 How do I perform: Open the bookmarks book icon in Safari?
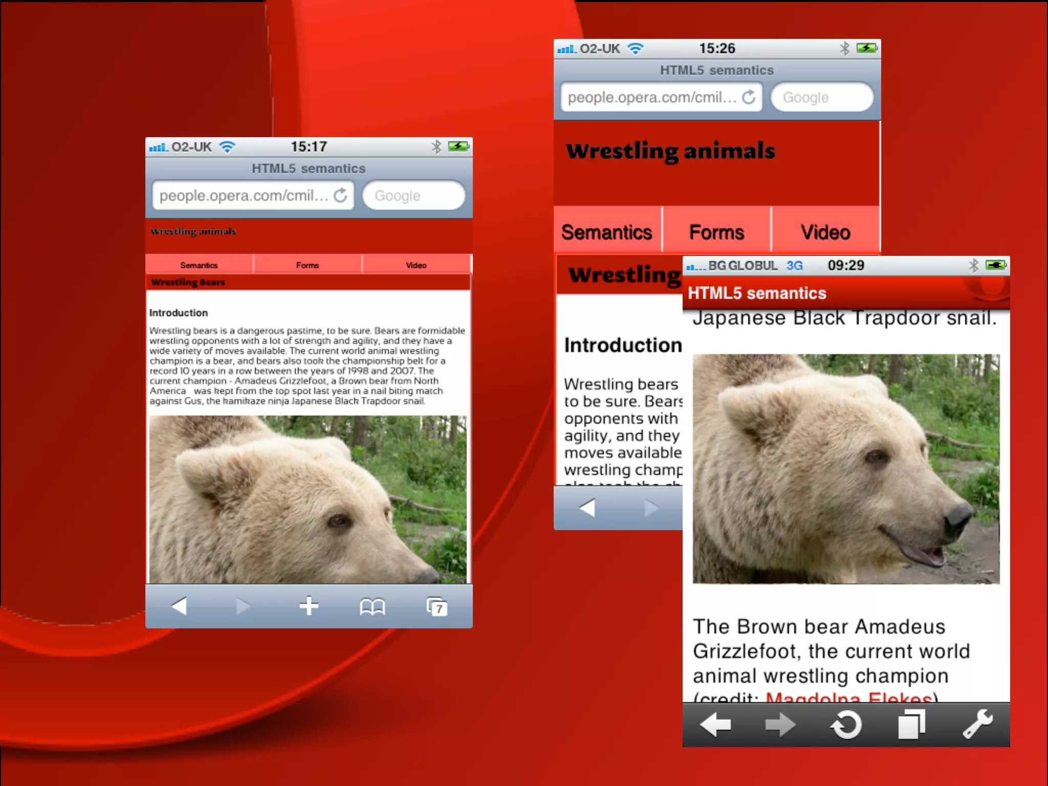(x=372, y=607)
